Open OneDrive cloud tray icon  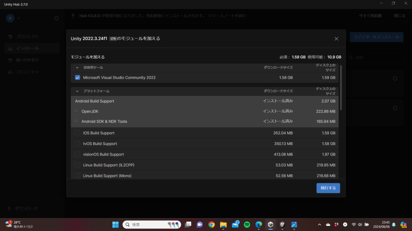point(328,225)
